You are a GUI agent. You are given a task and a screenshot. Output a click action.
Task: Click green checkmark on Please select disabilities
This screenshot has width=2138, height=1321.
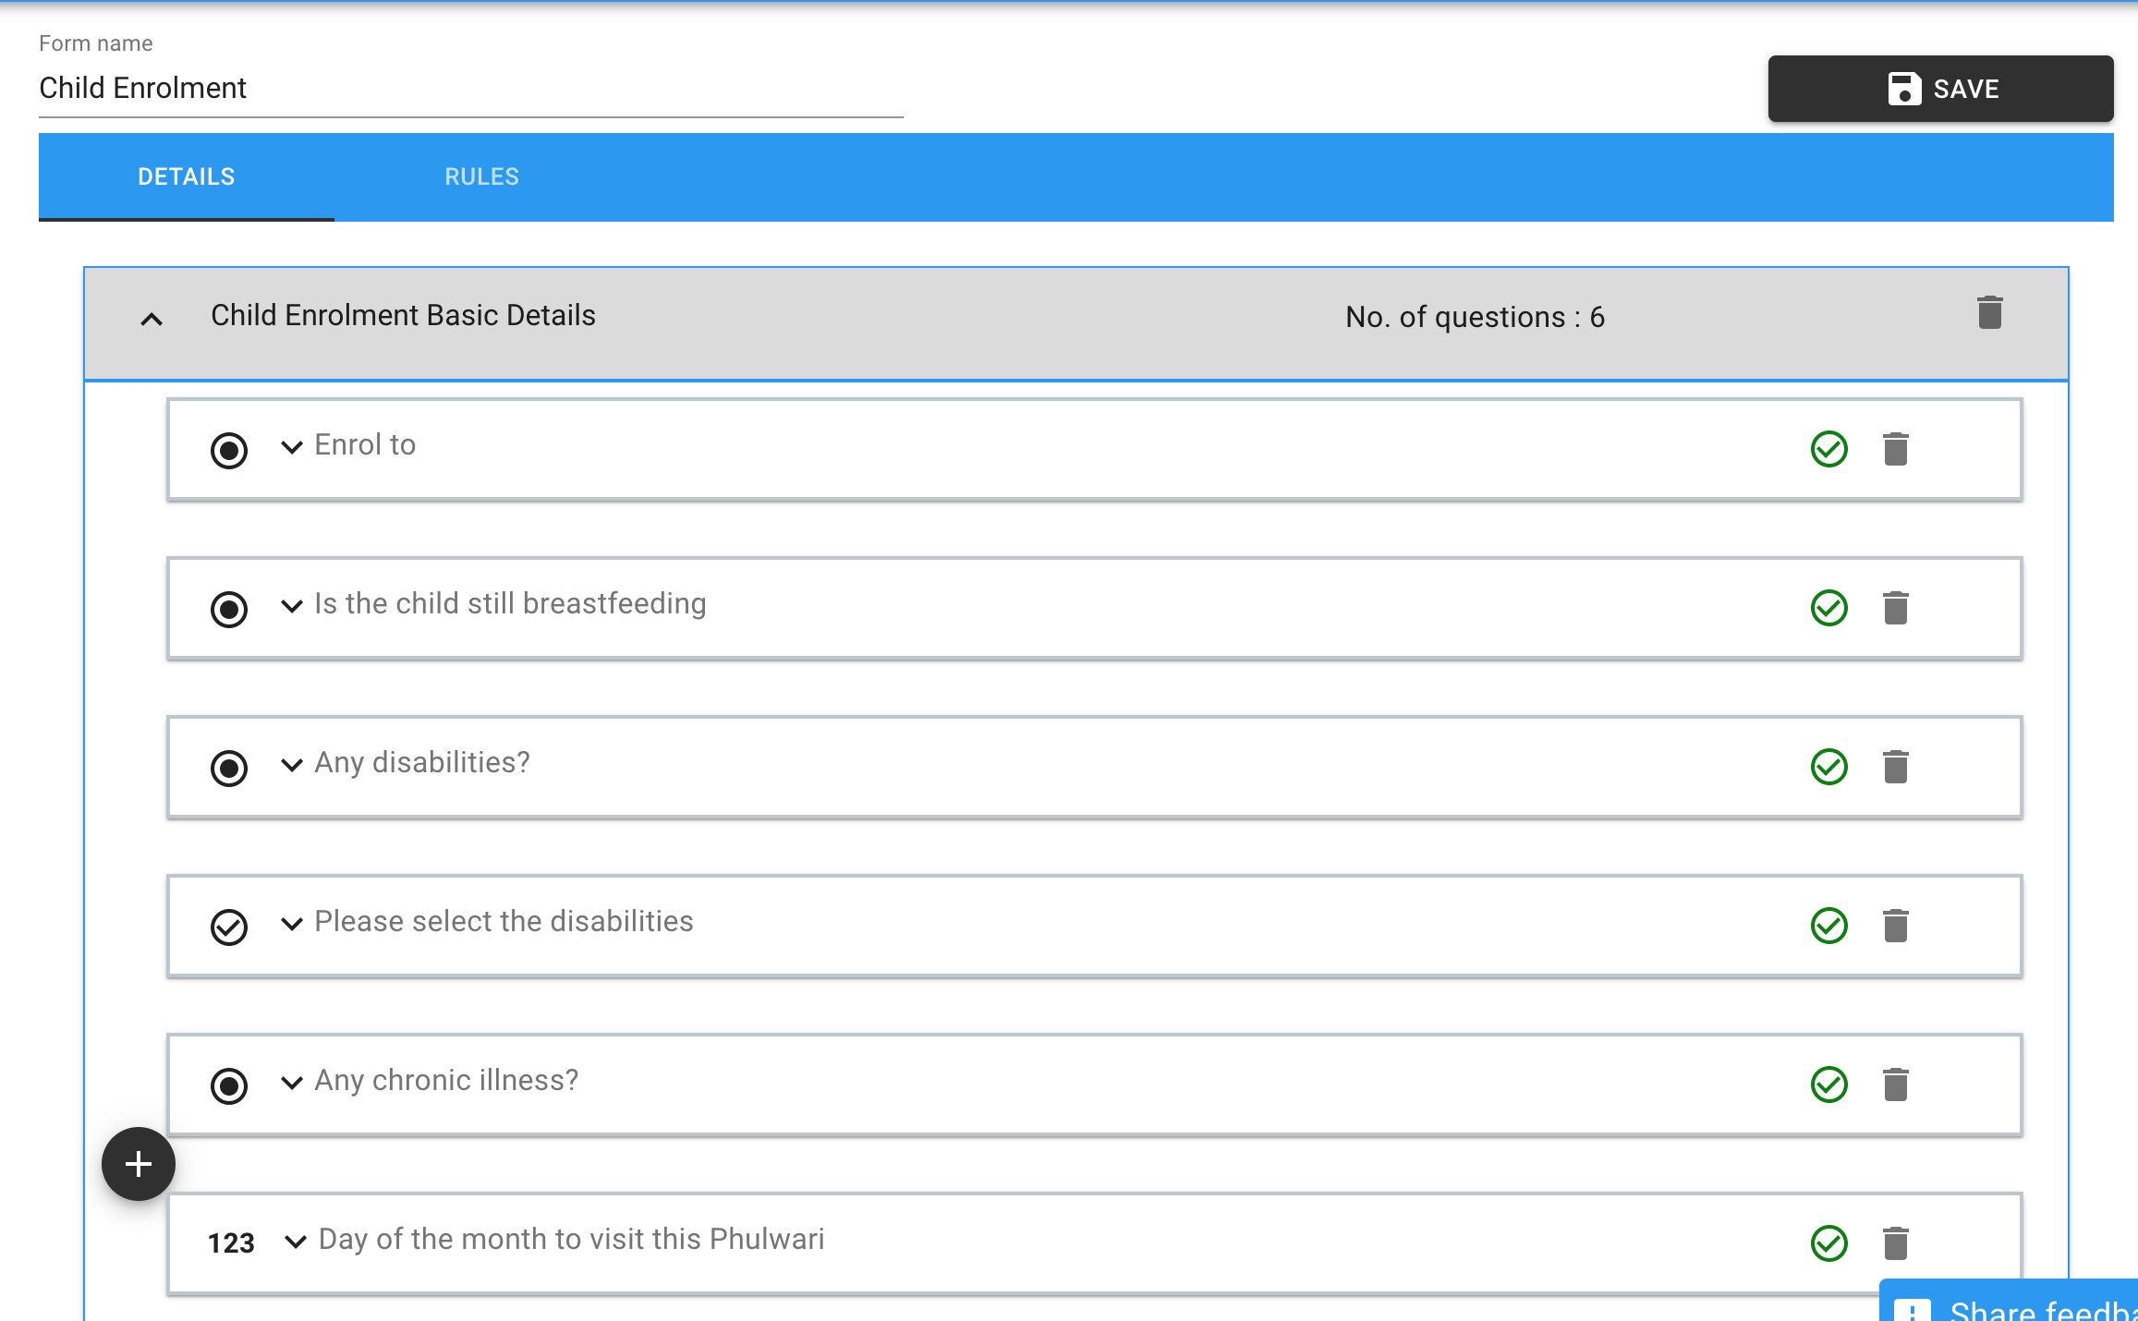tap(1828, 926)
